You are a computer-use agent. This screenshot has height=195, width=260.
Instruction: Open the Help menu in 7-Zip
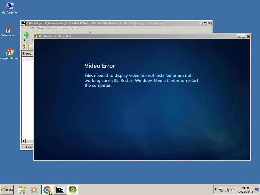(x=72, y=28)
